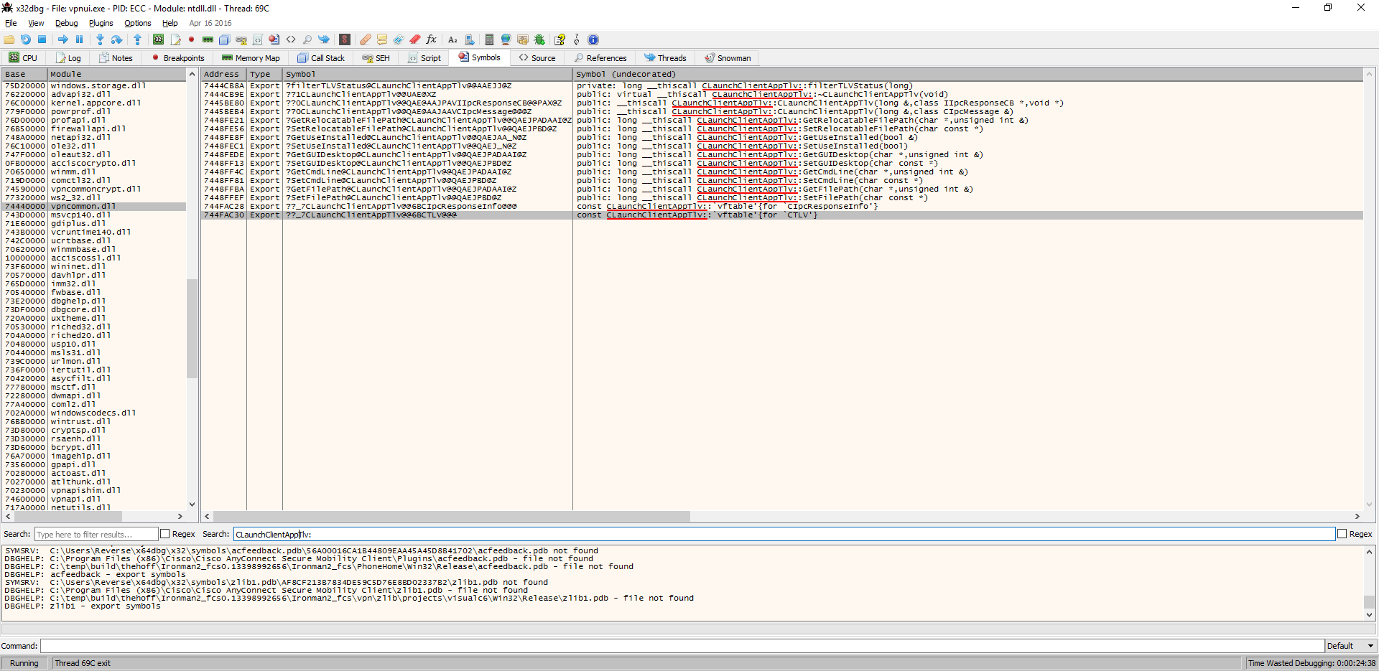
Task: Enable Regex for module search
Action: pyautogui.click(x=165, y=534)
